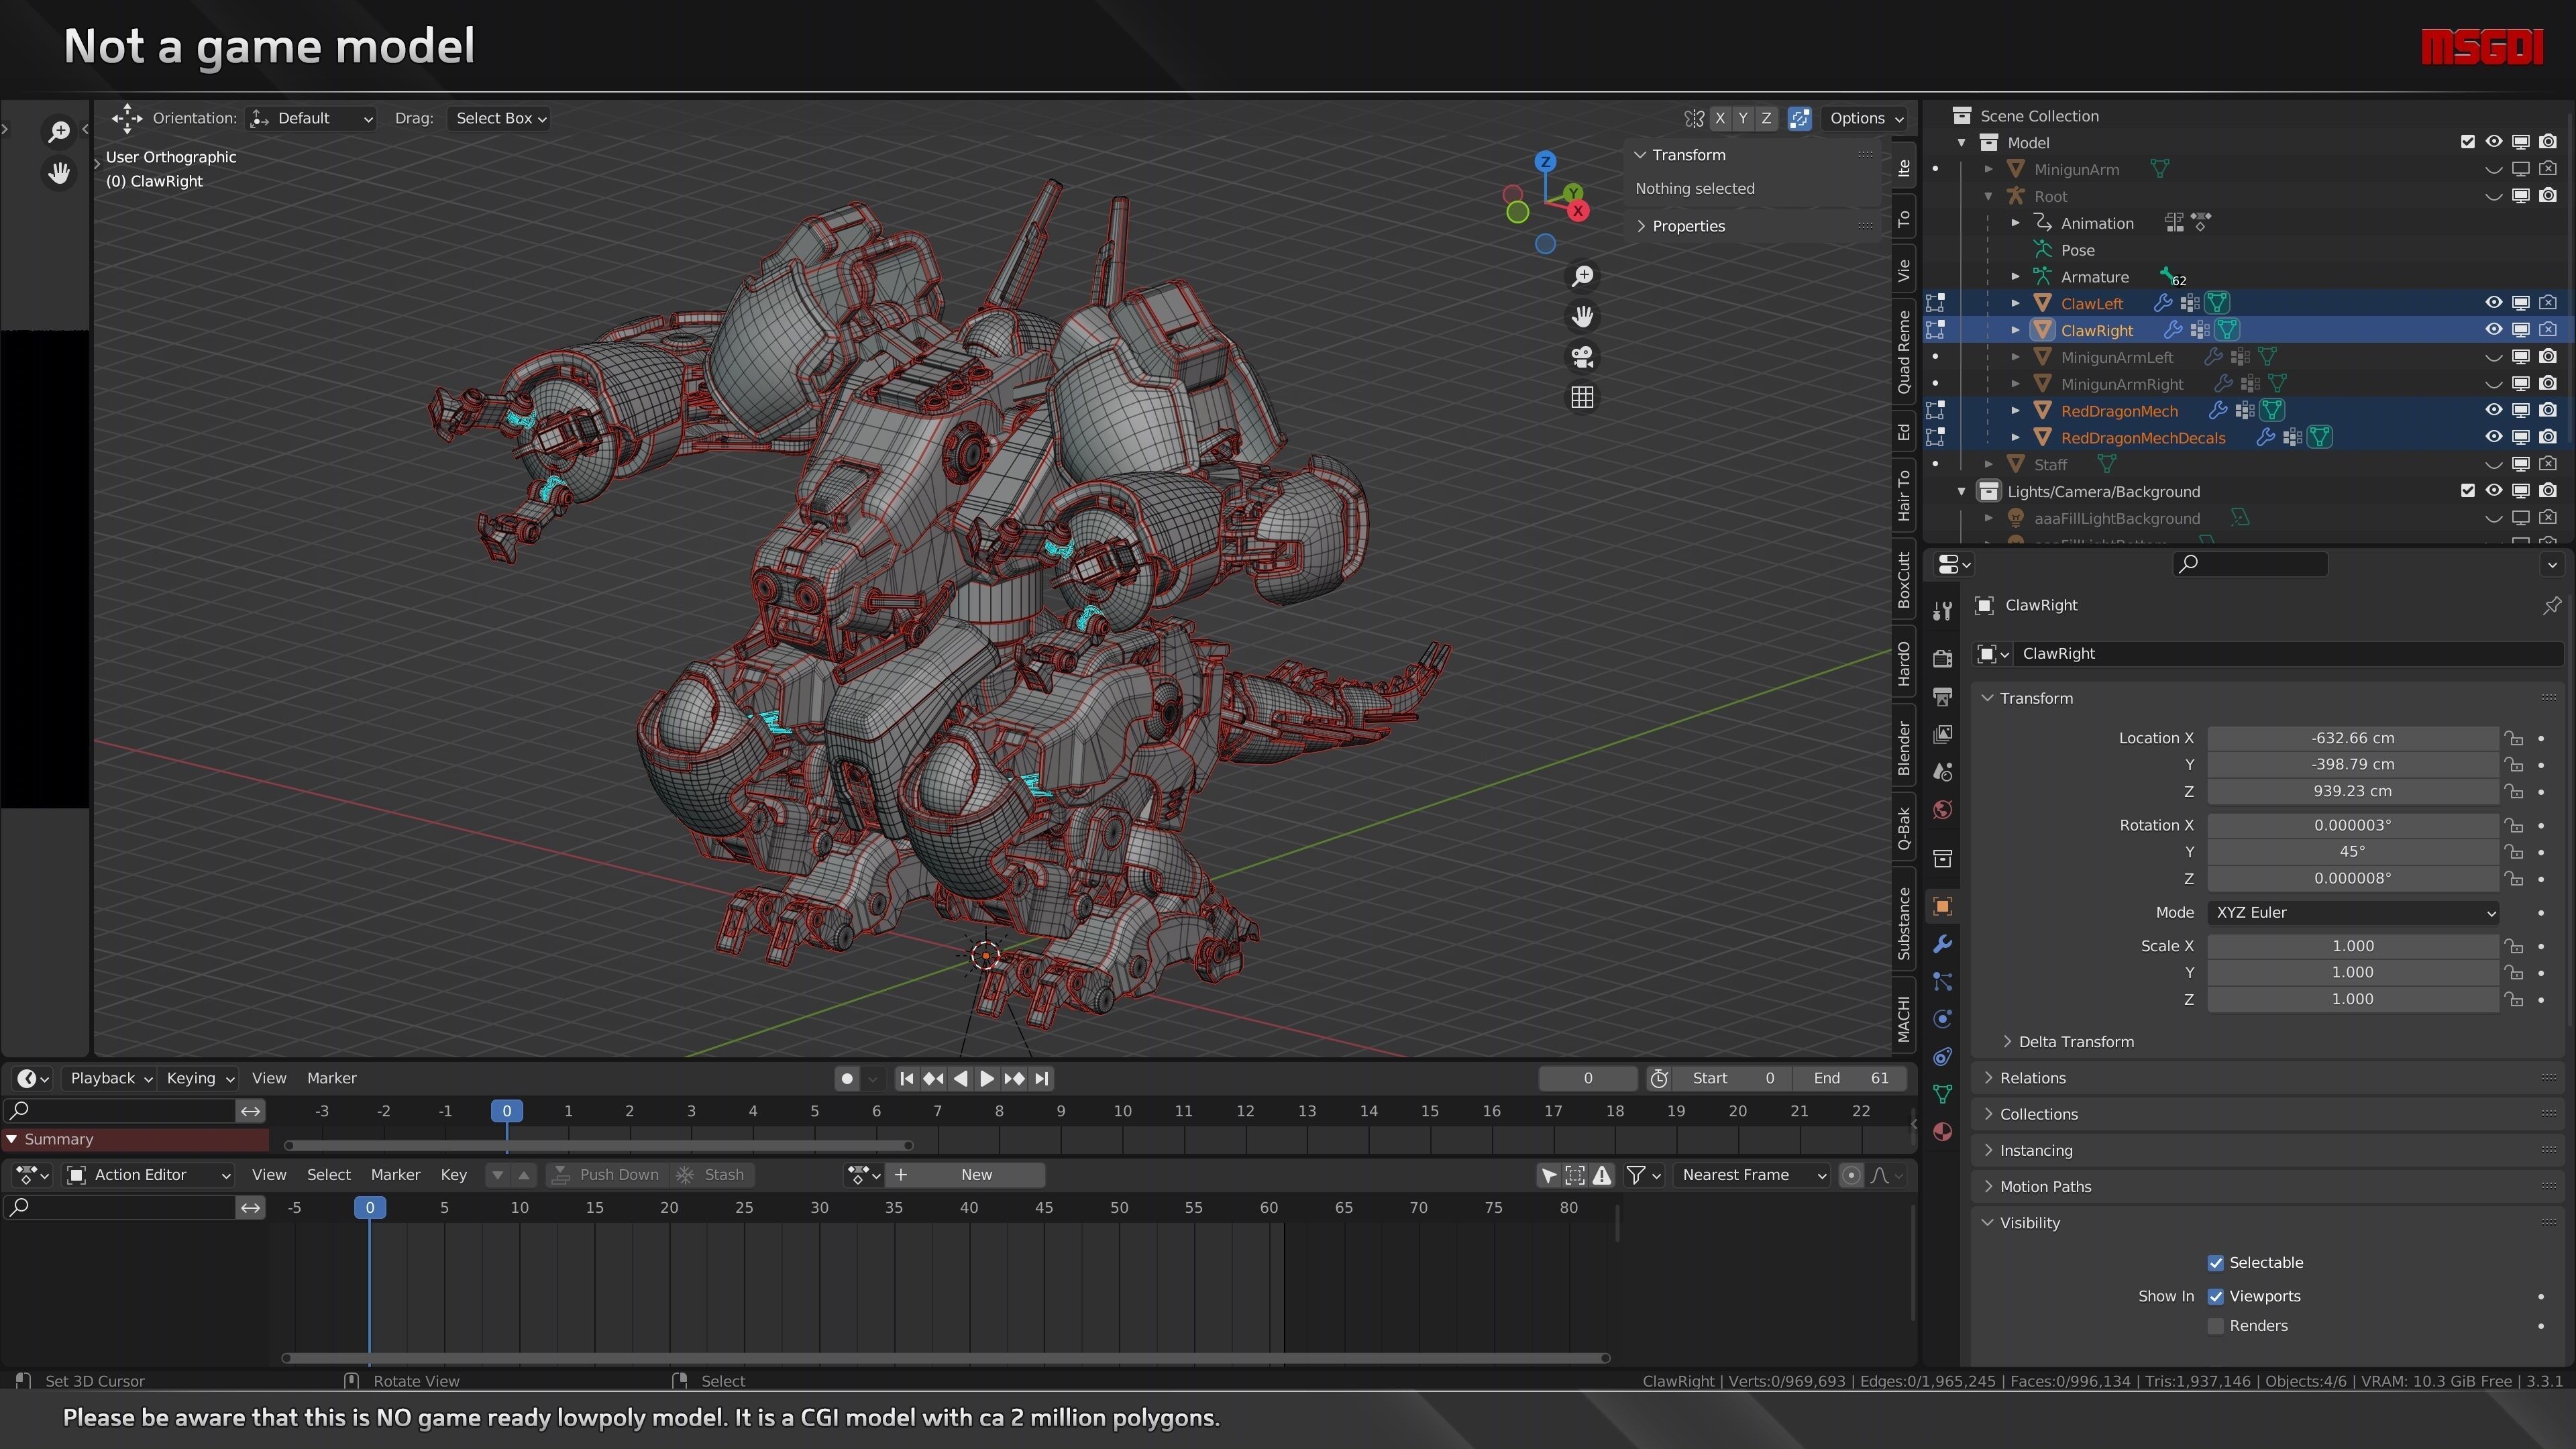Click the viewport zoom magnifier icon

coord(1582,276)
